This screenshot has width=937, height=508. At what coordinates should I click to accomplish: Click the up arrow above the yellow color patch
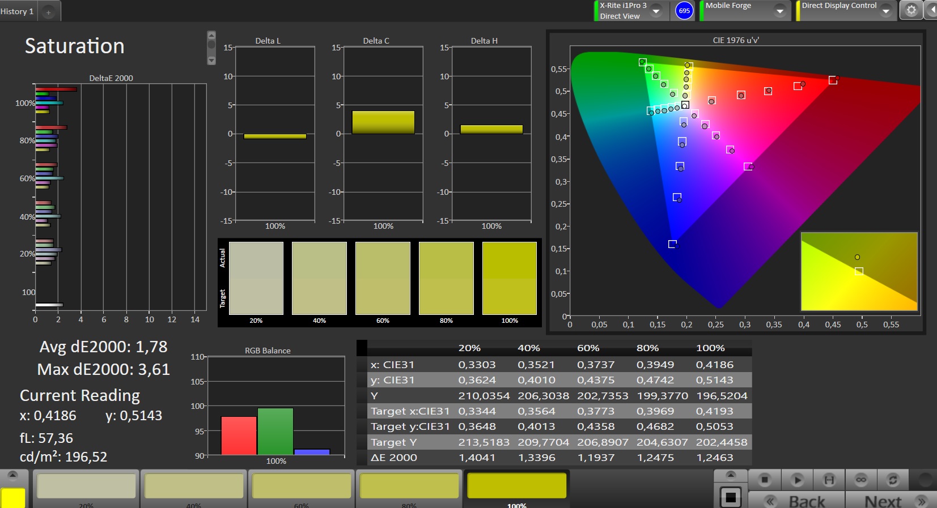pos(12,475)
